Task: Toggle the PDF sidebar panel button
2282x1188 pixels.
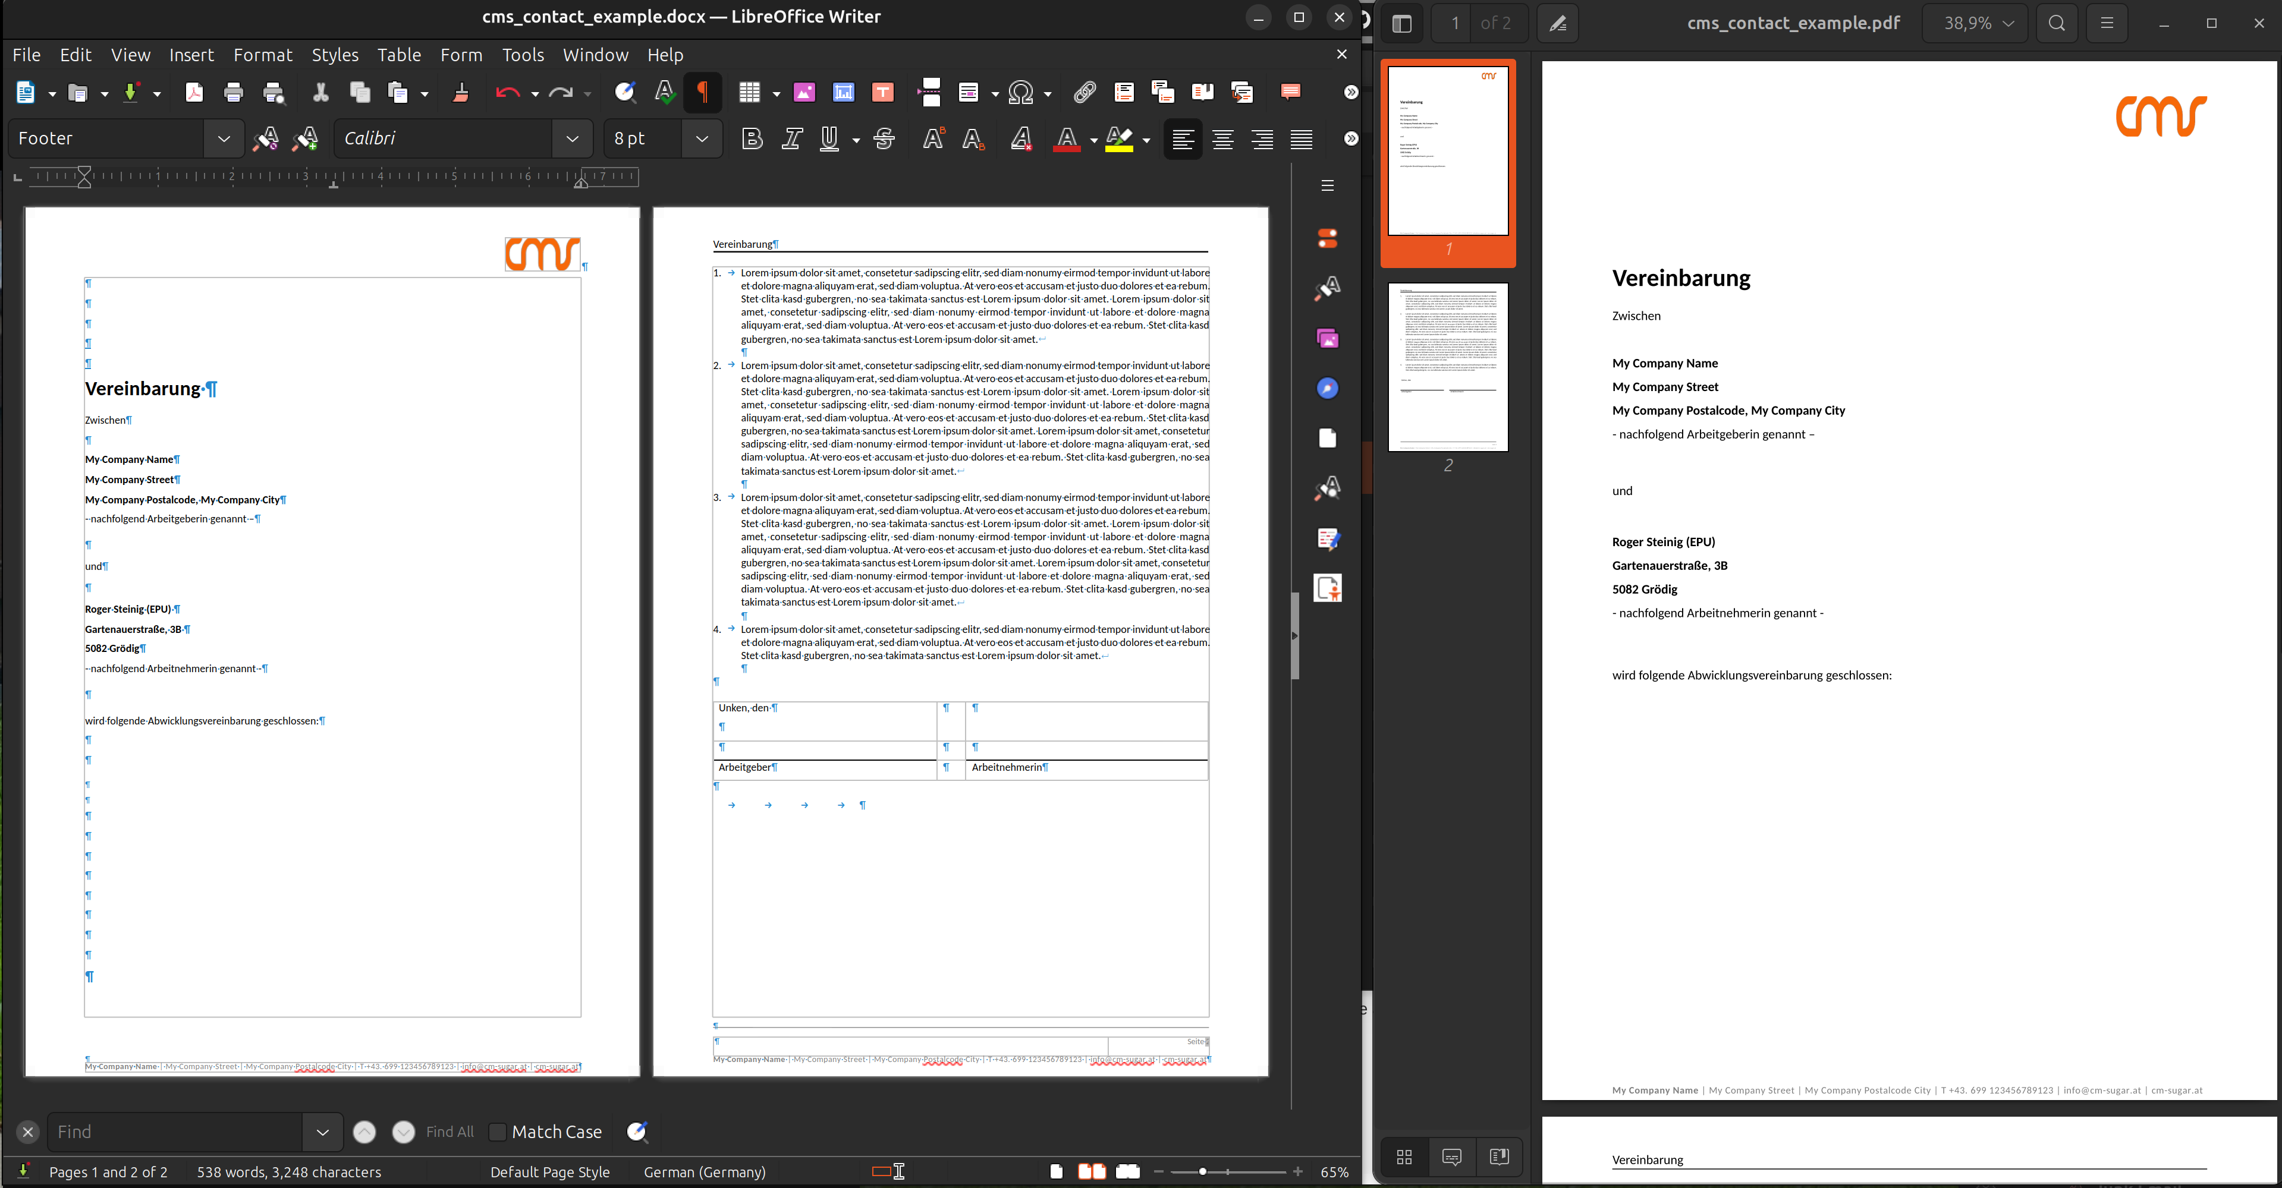Action: coord(1401,24)
